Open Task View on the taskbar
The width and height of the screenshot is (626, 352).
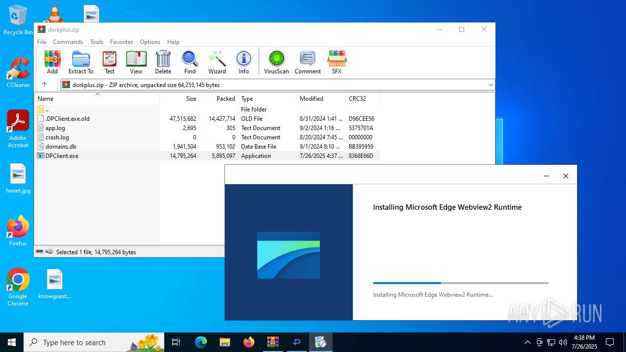click(176, 342)
